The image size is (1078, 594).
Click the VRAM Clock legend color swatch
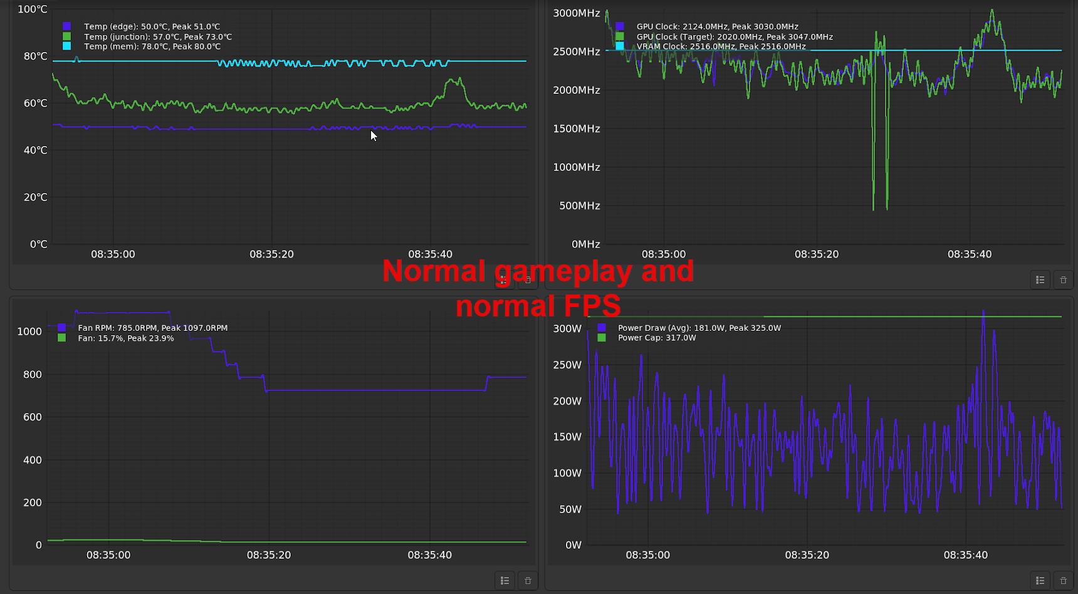(x=620, y=46)
